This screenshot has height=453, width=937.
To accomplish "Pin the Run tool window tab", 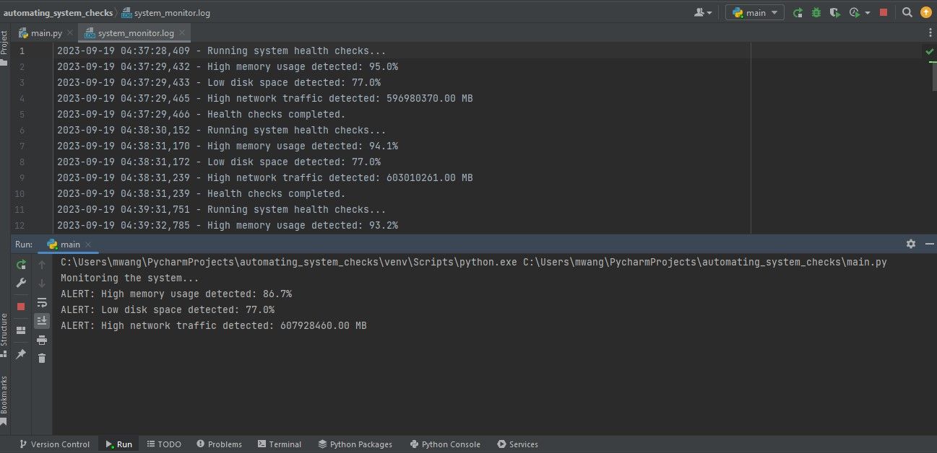I will click(20, 353).
